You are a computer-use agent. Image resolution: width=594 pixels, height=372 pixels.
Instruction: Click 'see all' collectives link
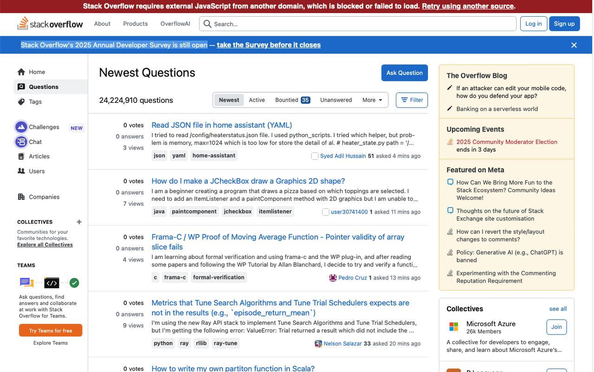coord(558,309)
